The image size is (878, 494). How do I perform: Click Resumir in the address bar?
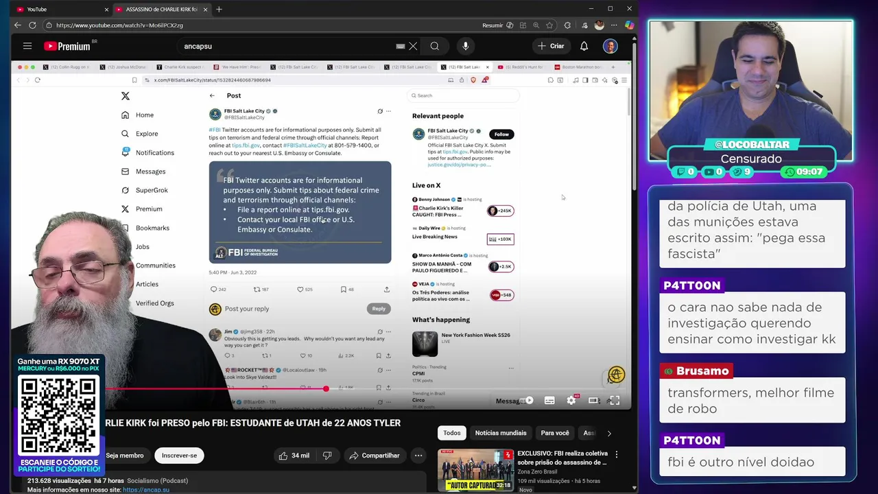coord(493,25)
